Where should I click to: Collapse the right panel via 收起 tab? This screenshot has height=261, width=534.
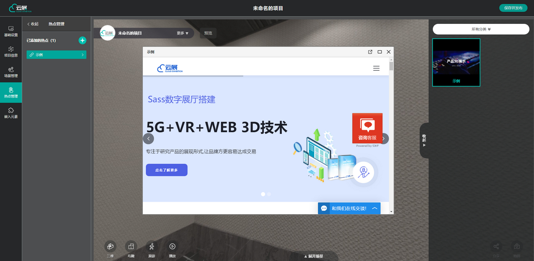424,140
